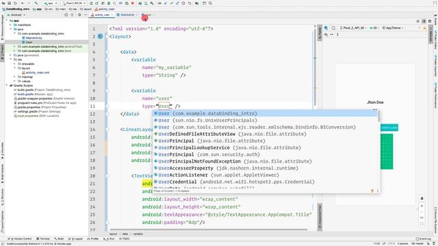
Task: Open the app run configuration dropdown
Action: coord(51,3)
